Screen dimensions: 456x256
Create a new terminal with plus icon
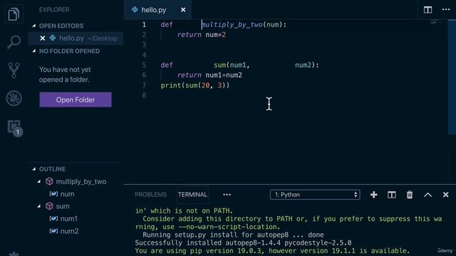373,194
